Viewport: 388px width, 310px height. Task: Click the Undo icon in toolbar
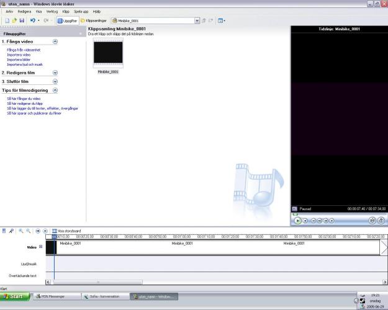pyautogui.click(x=33, y=20)
